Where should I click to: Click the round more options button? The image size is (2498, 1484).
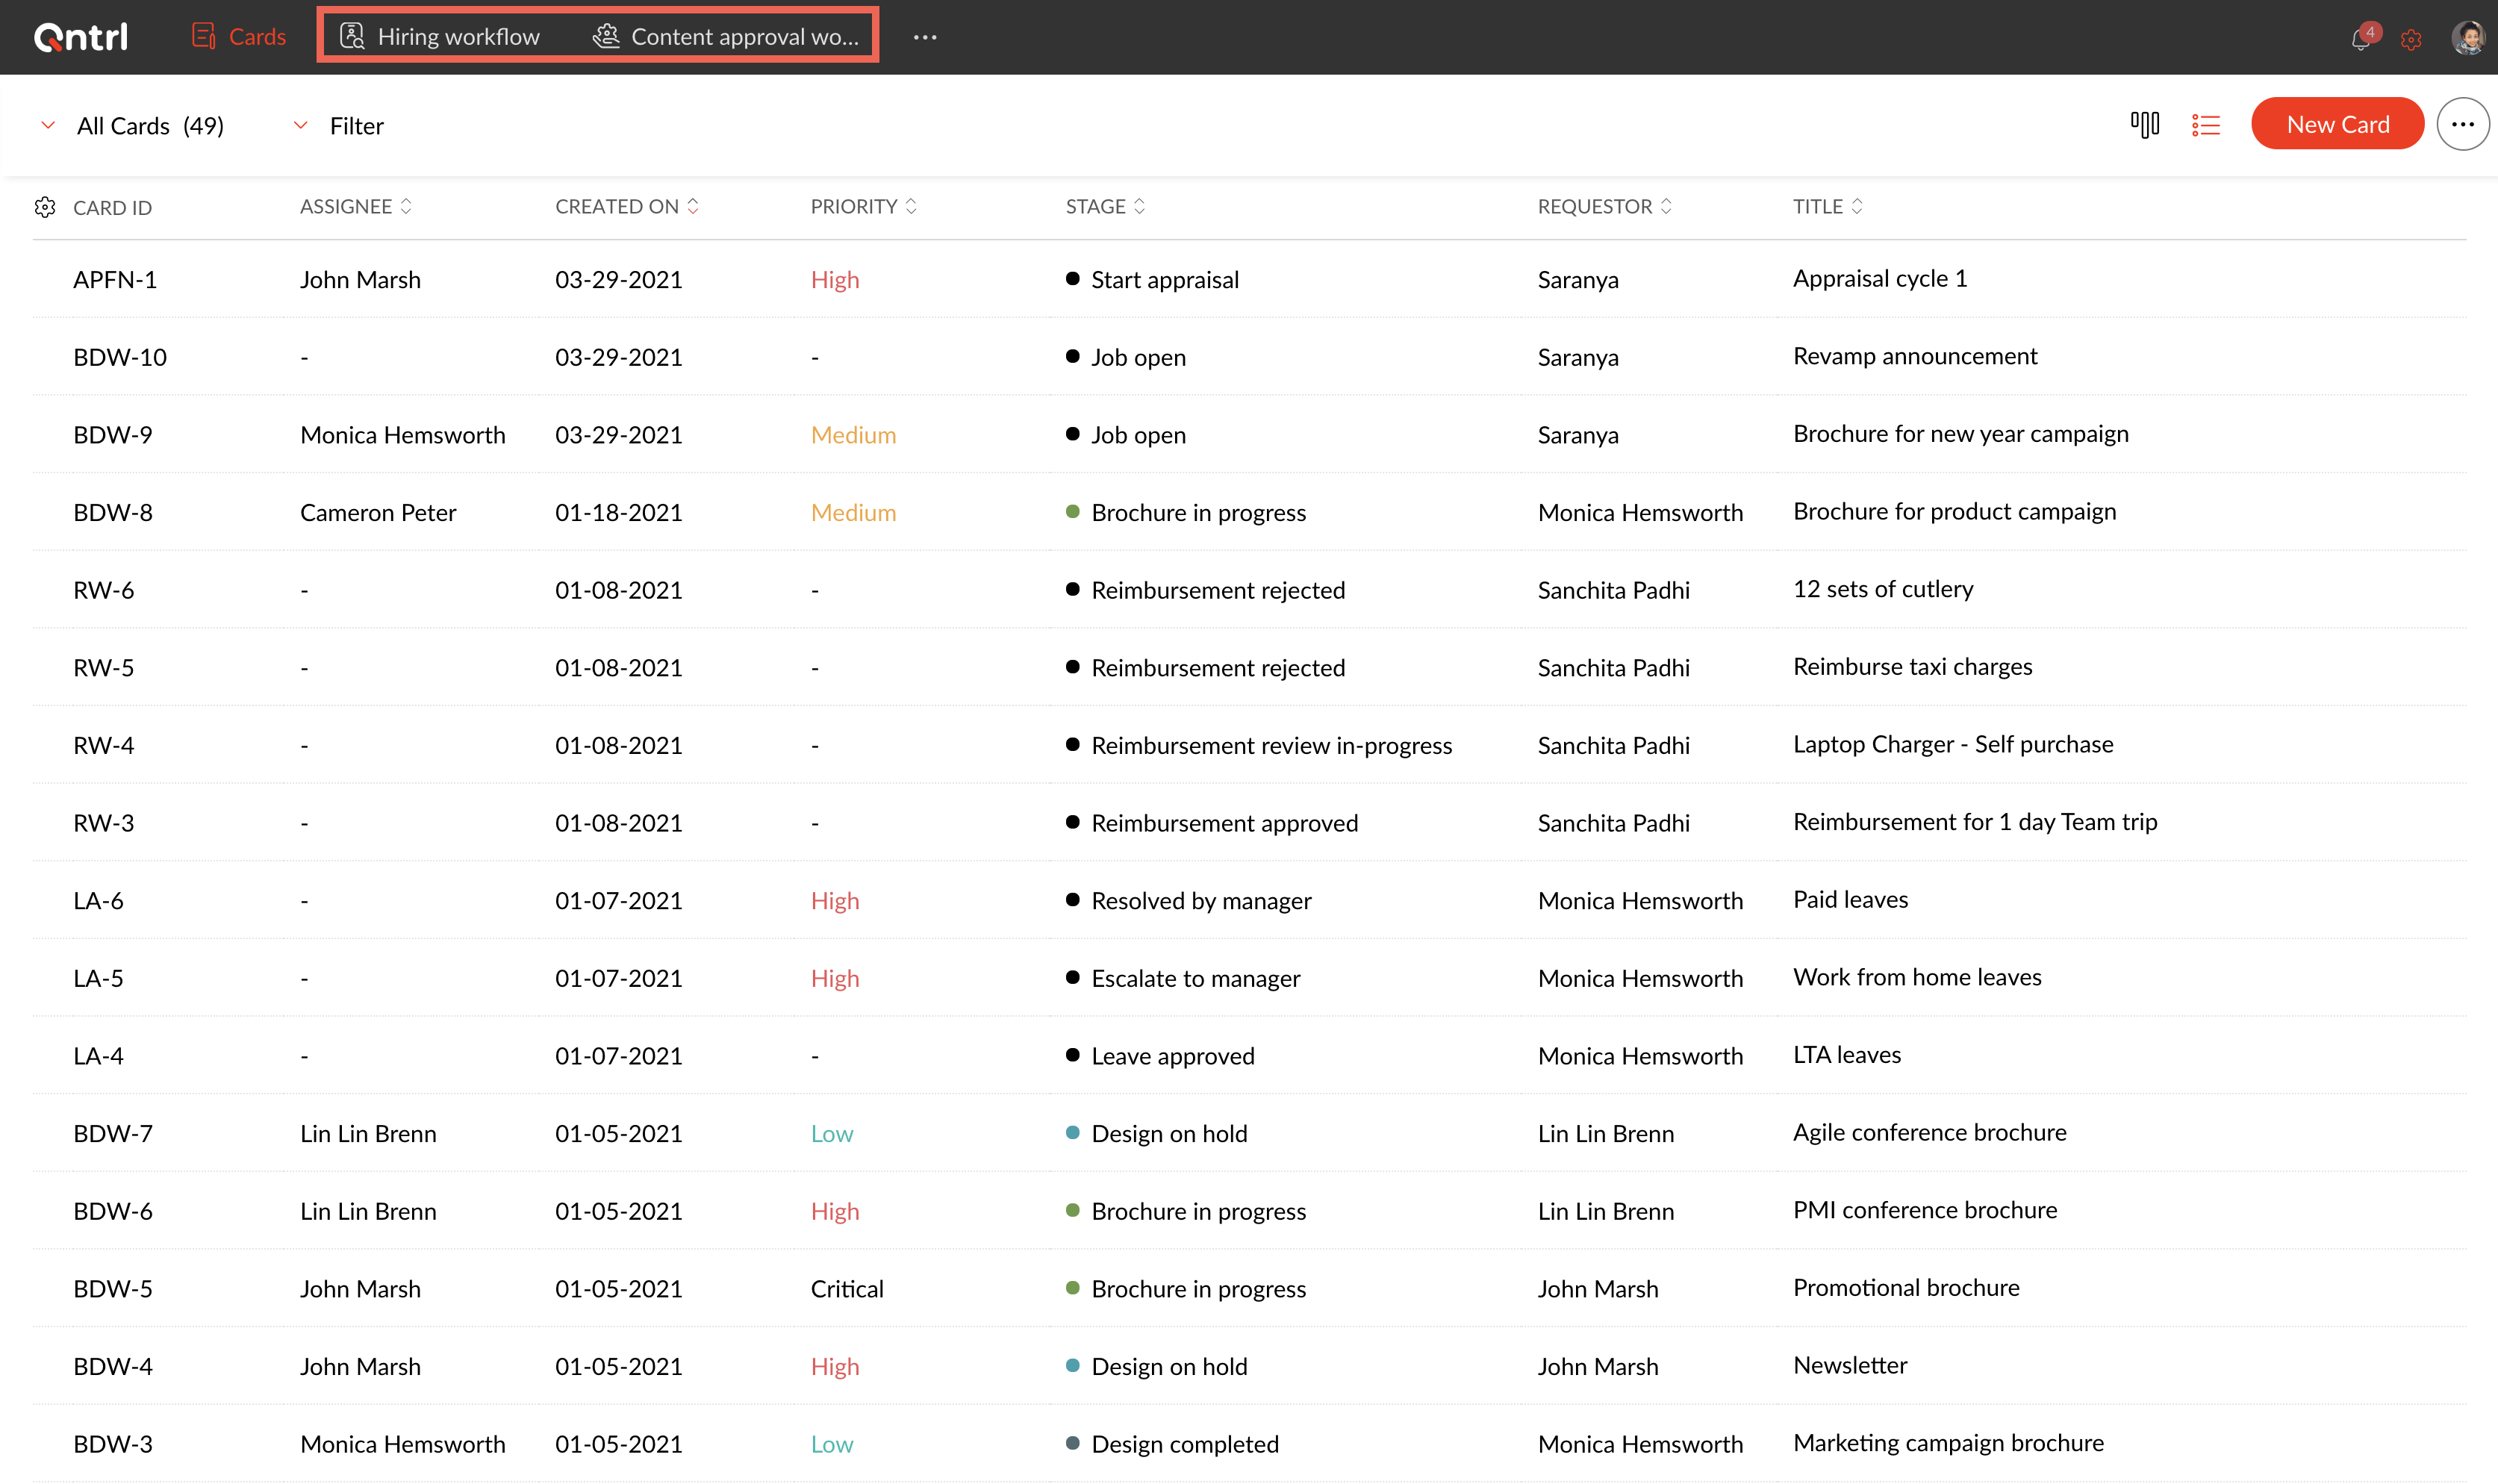pyautogui.click(x=2462, y=125)
